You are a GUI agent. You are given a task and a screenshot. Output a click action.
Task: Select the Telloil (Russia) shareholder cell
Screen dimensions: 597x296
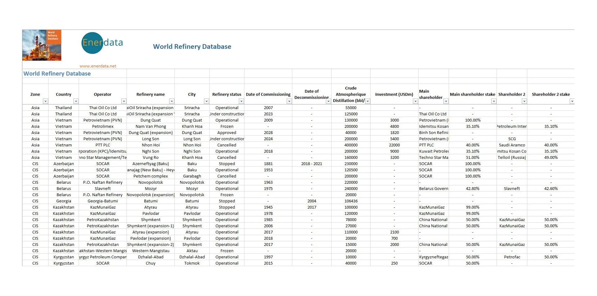click(512, 157)
